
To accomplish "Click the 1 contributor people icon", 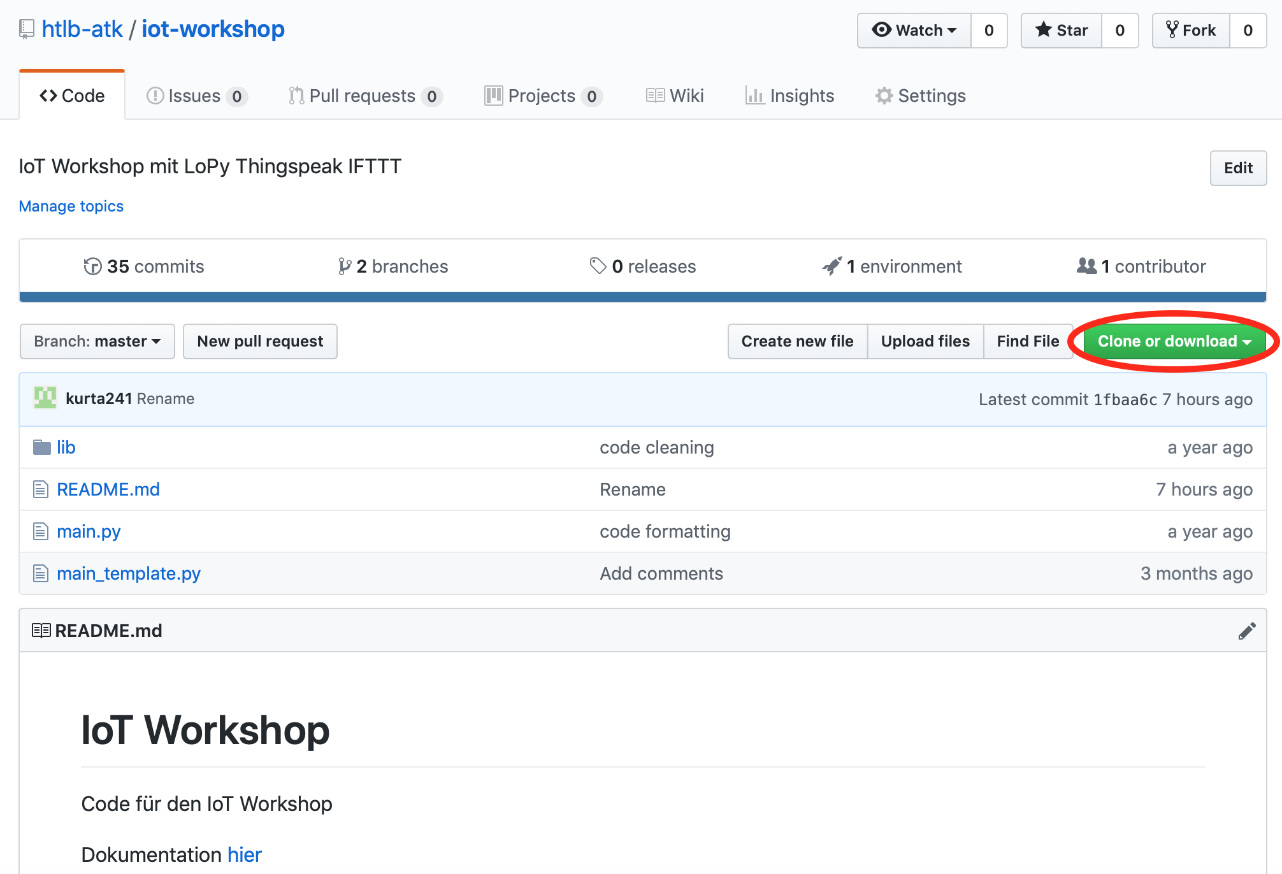I will (x=1086, y=266).
